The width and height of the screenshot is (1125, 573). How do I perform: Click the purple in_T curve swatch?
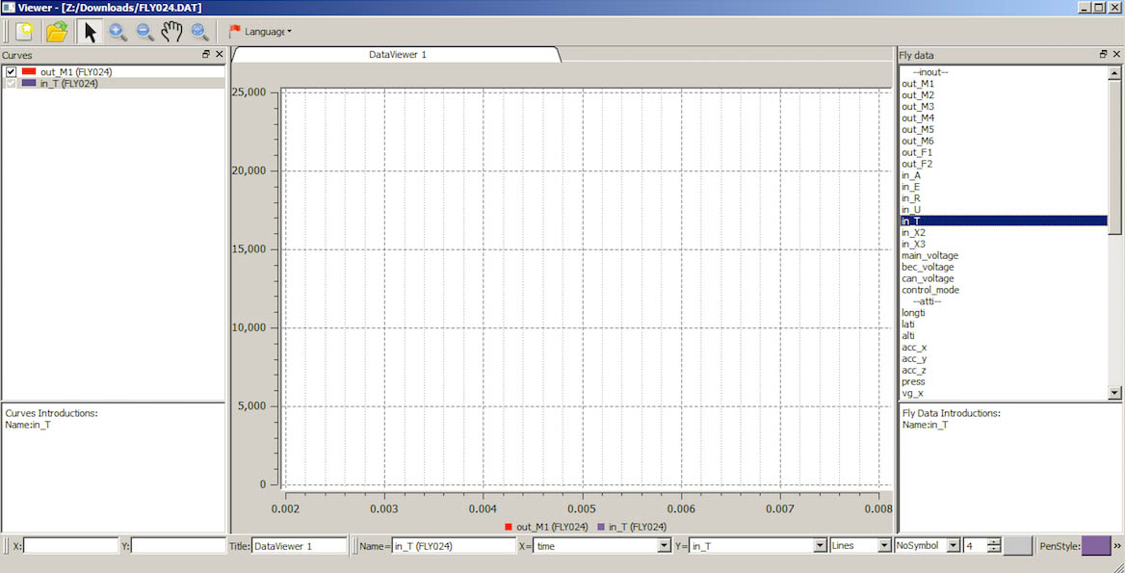click(x=29, y=83)
